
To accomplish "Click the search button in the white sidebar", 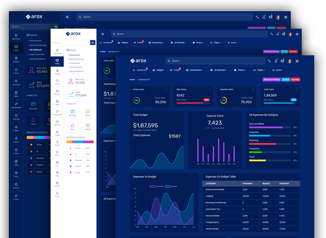I will point(93,43).
